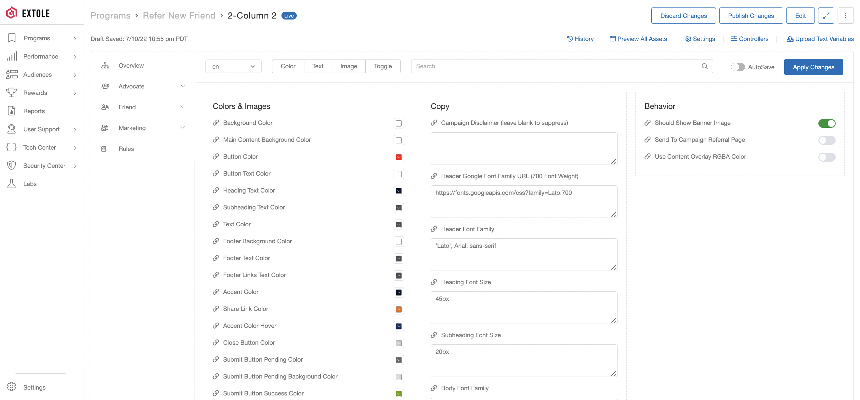Screen dimensions: 860x400
Task: Click the link icon beside Header Font Family
Action: pos(434,229)
